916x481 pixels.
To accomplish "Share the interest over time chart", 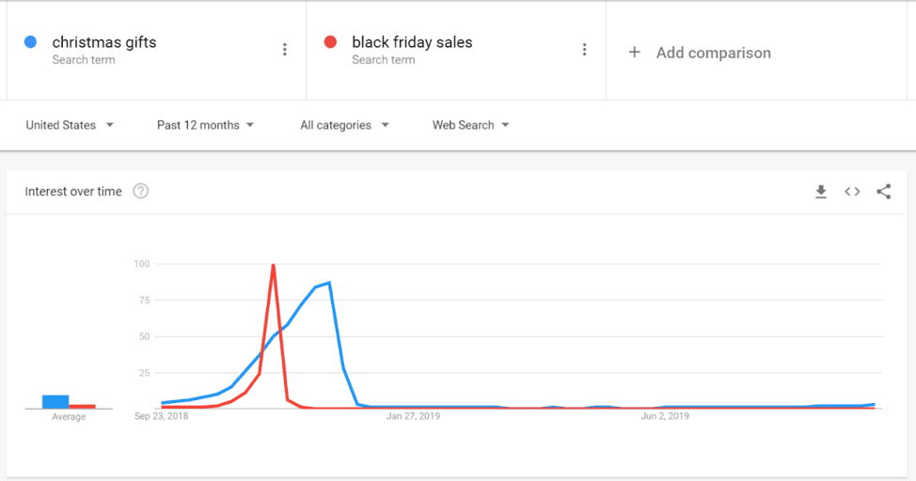I will click(x=884, y=192).
